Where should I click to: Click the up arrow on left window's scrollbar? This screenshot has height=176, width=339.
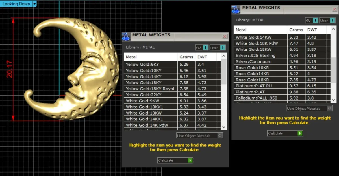pos(224,56)
